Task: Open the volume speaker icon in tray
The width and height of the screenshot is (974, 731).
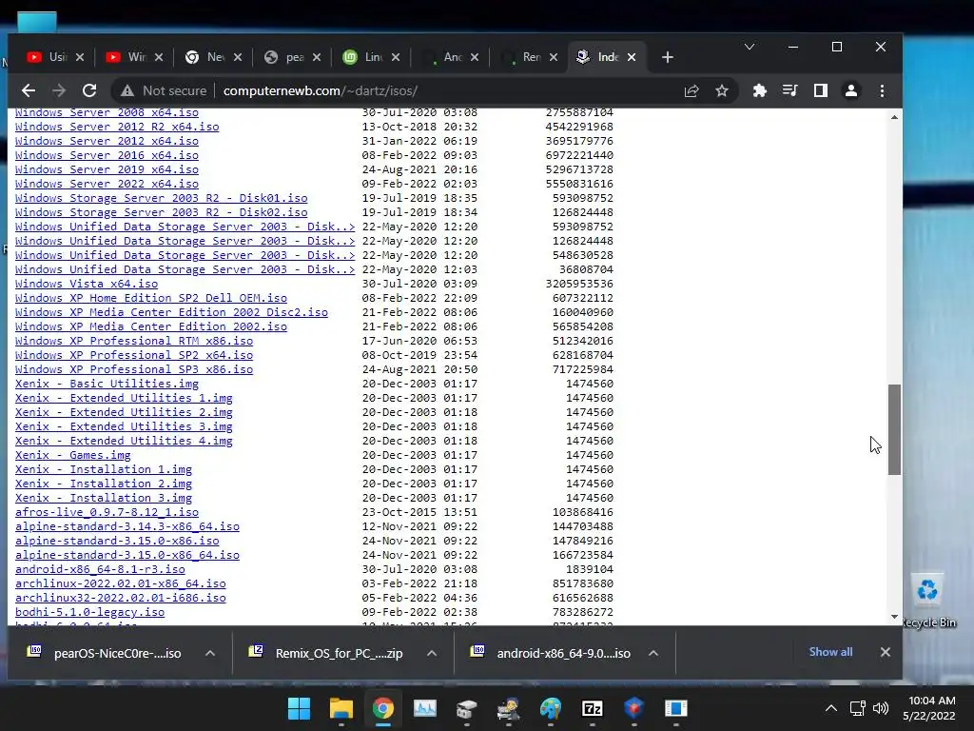Action: click(x=881, y=708)
